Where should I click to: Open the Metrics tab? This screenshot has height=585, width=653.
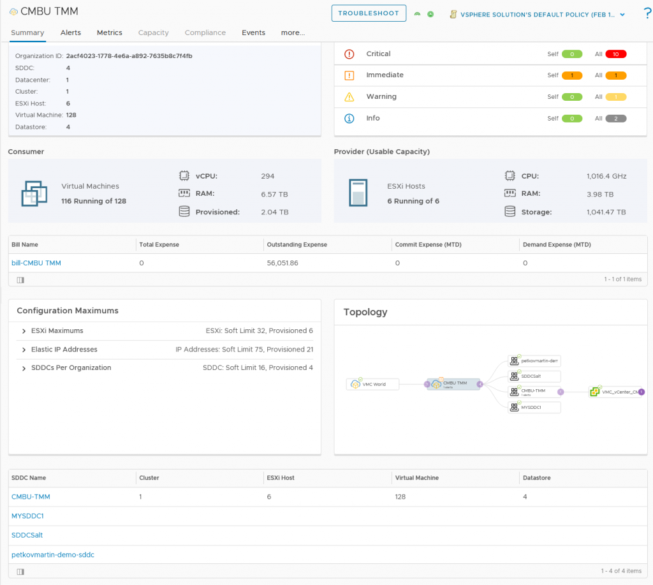(110, 33)
